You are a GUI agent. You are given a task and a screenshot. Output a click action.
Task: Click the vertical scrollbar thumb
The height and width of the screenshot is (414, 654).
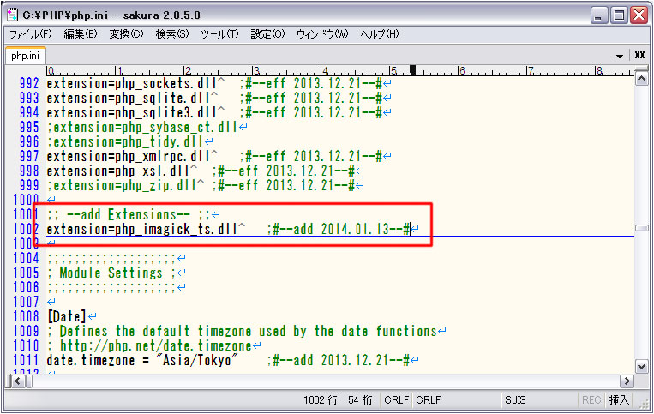pos(641,228)
